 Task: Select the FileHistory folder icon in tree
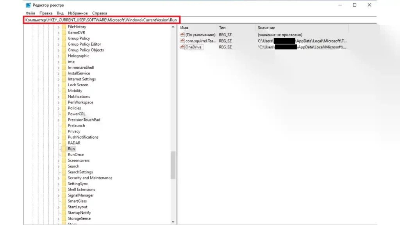63,27
